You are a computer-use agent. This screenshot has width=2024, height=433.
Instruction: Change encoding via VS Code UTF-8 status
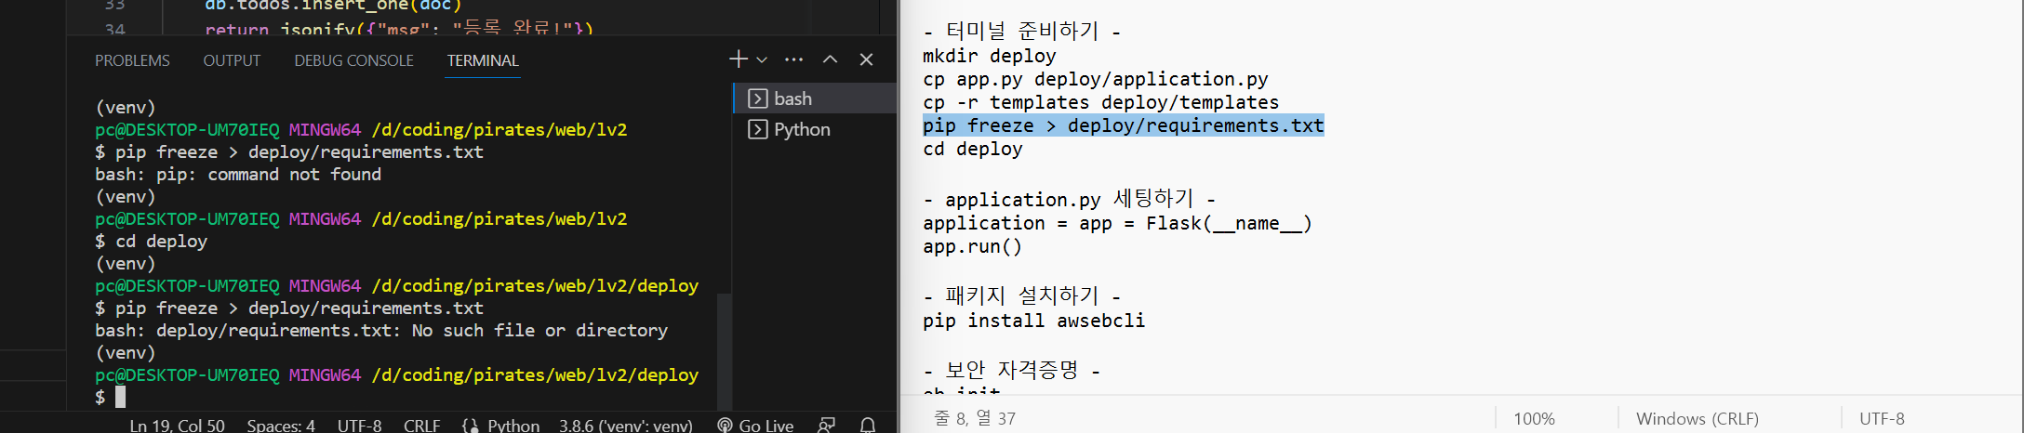click(x=359, y=425)
